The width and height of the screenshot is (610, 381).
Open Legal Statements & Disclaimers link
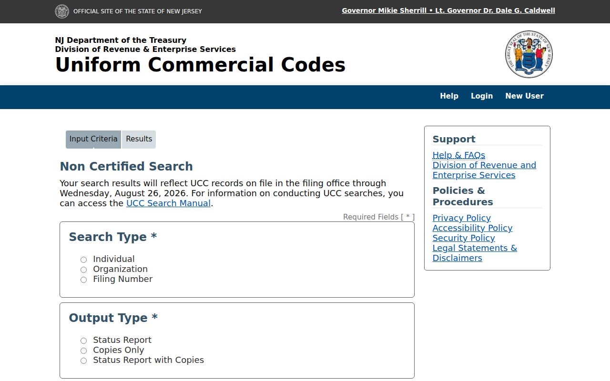[x=475, y=253]
